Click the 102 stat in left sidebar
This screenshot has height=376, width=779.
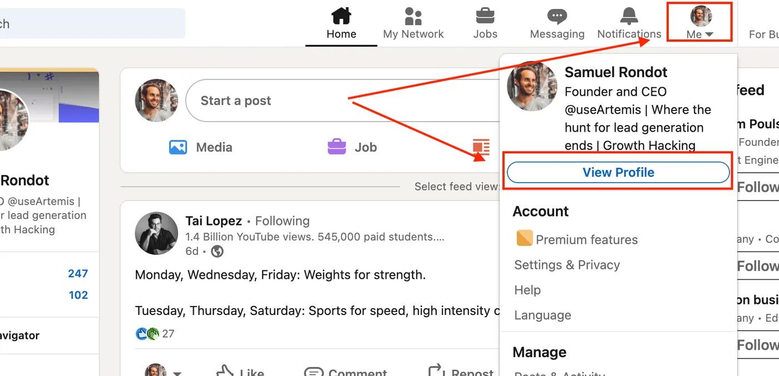click(78, 295)
